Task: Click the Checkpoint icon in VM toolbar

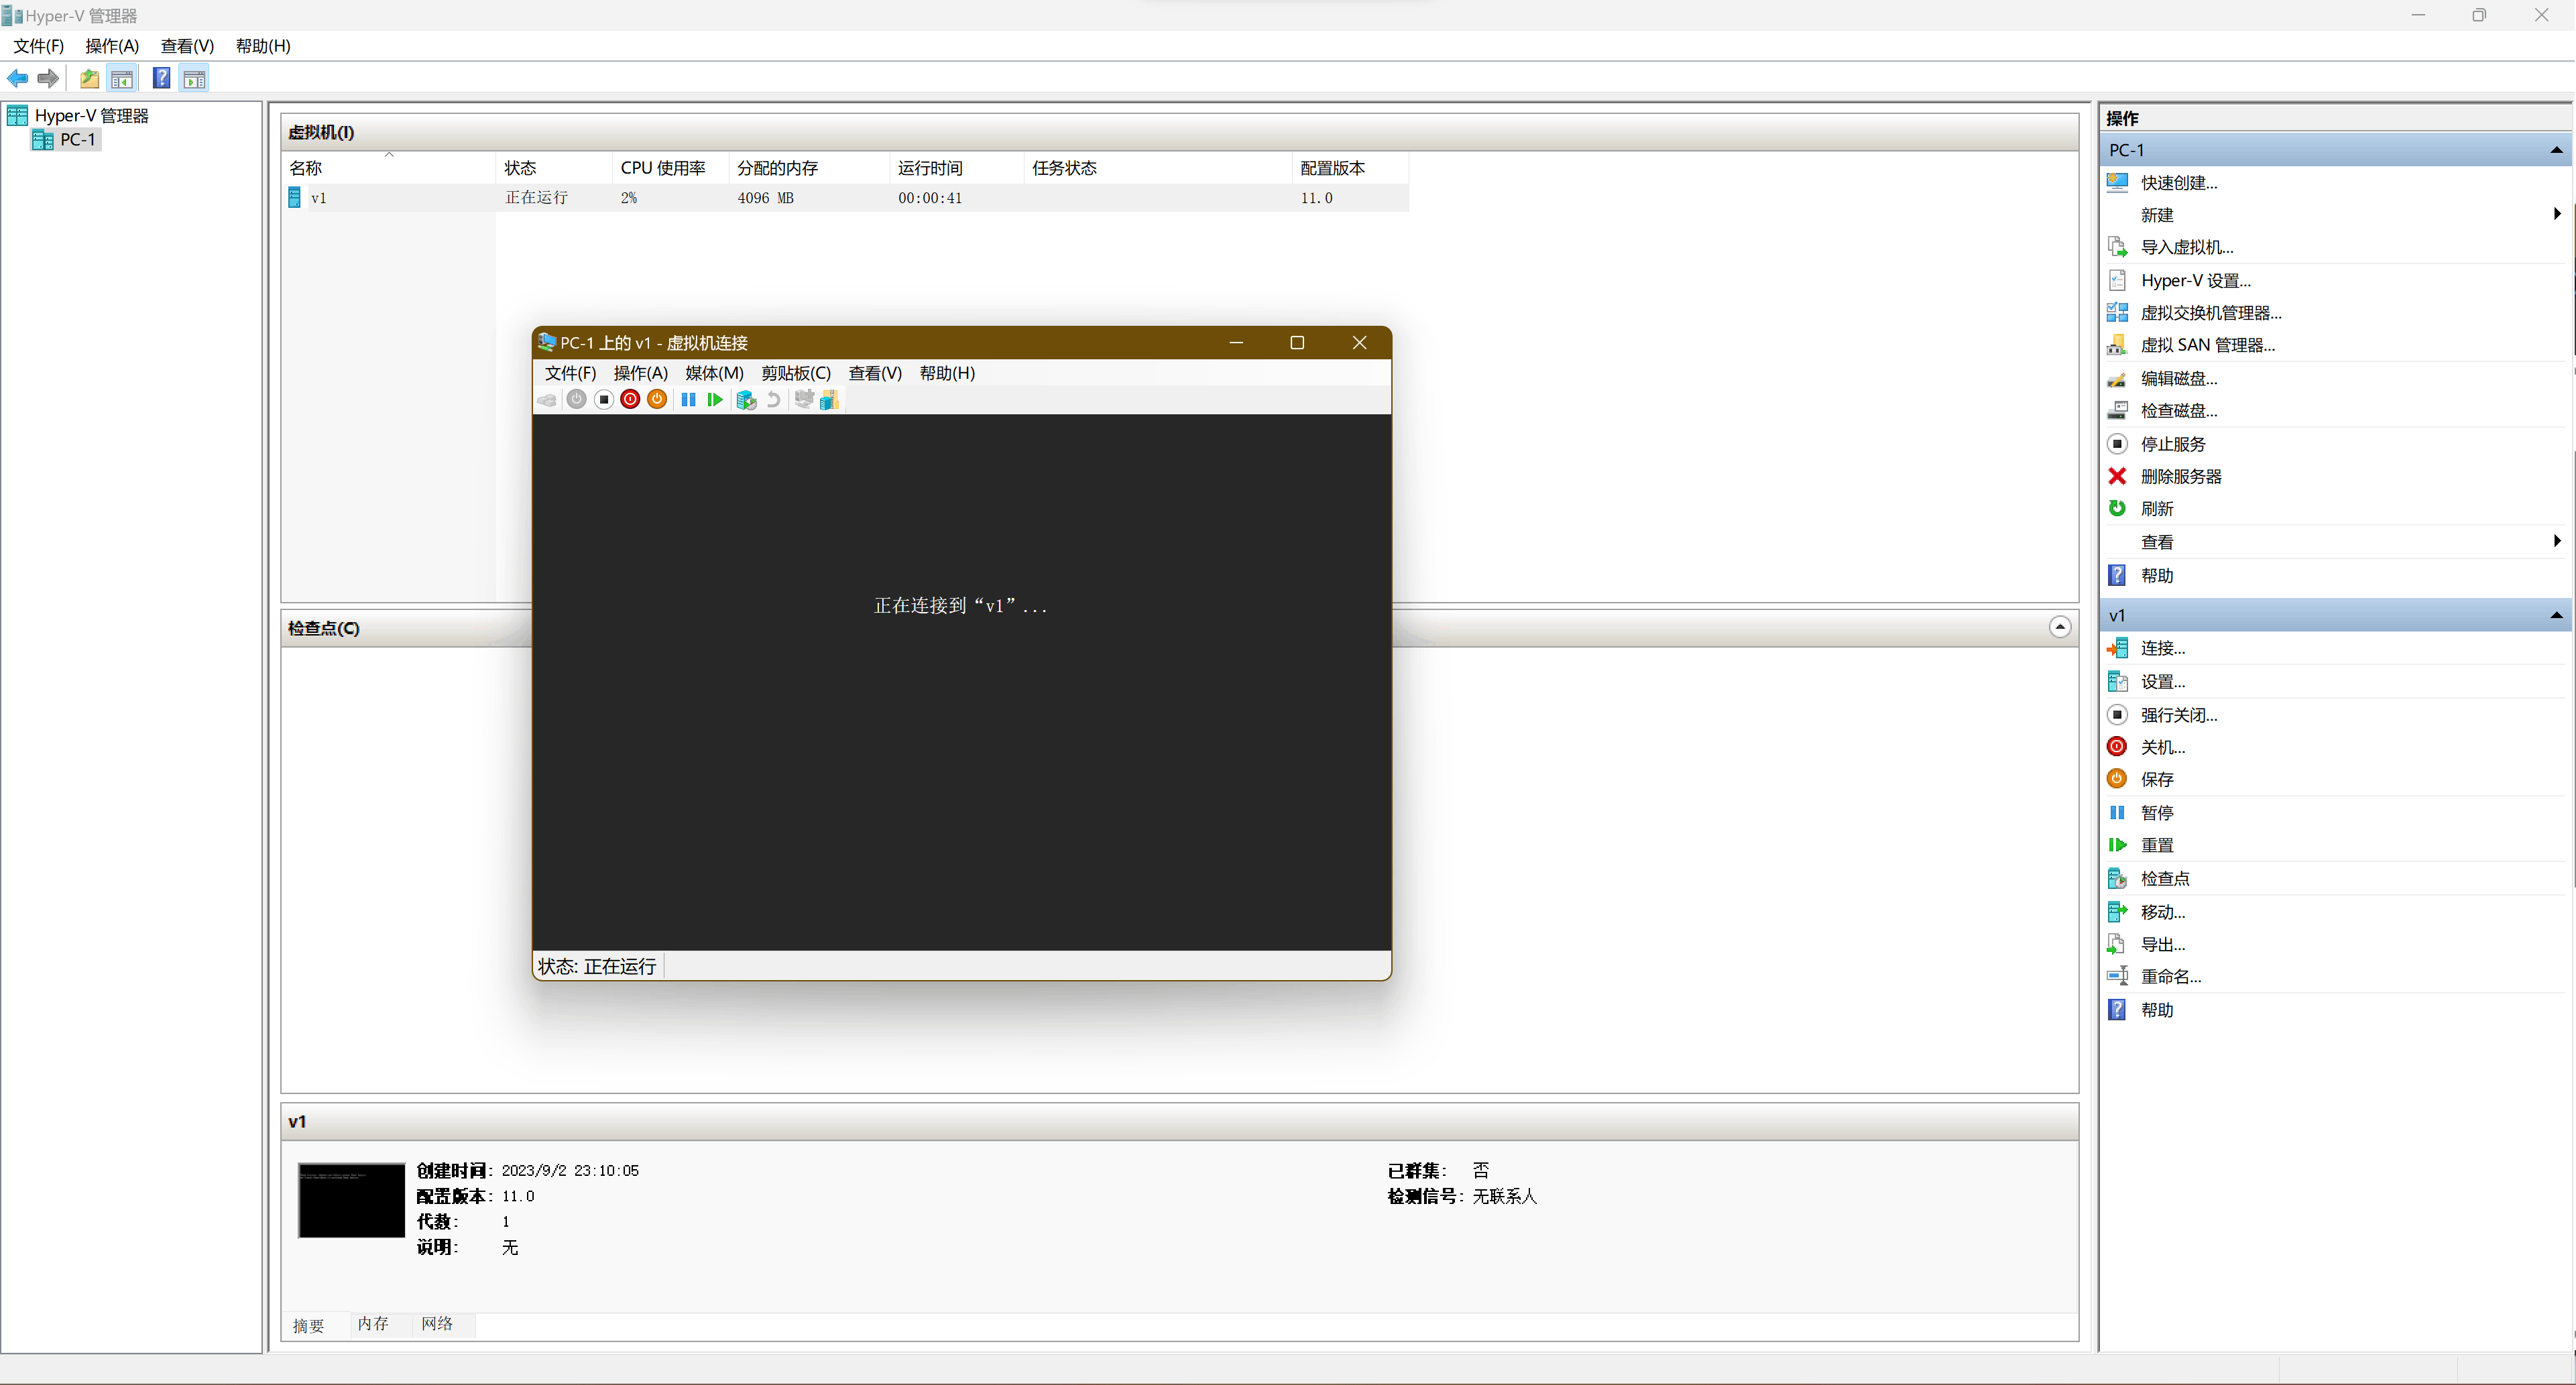Action: [746, 400]
